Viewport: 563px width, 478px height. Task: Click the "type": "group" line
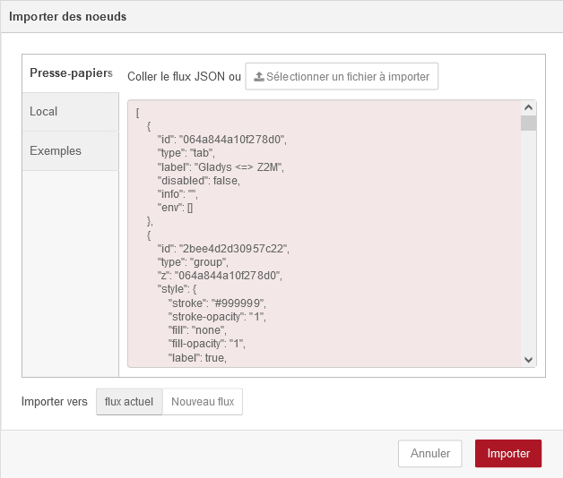(x=193, y=262)
